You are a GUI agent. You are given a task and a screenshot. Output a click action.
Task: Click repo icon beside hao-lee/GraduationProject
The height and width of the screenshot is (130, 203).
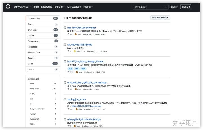pyautogui.click(x=65, y=28)
